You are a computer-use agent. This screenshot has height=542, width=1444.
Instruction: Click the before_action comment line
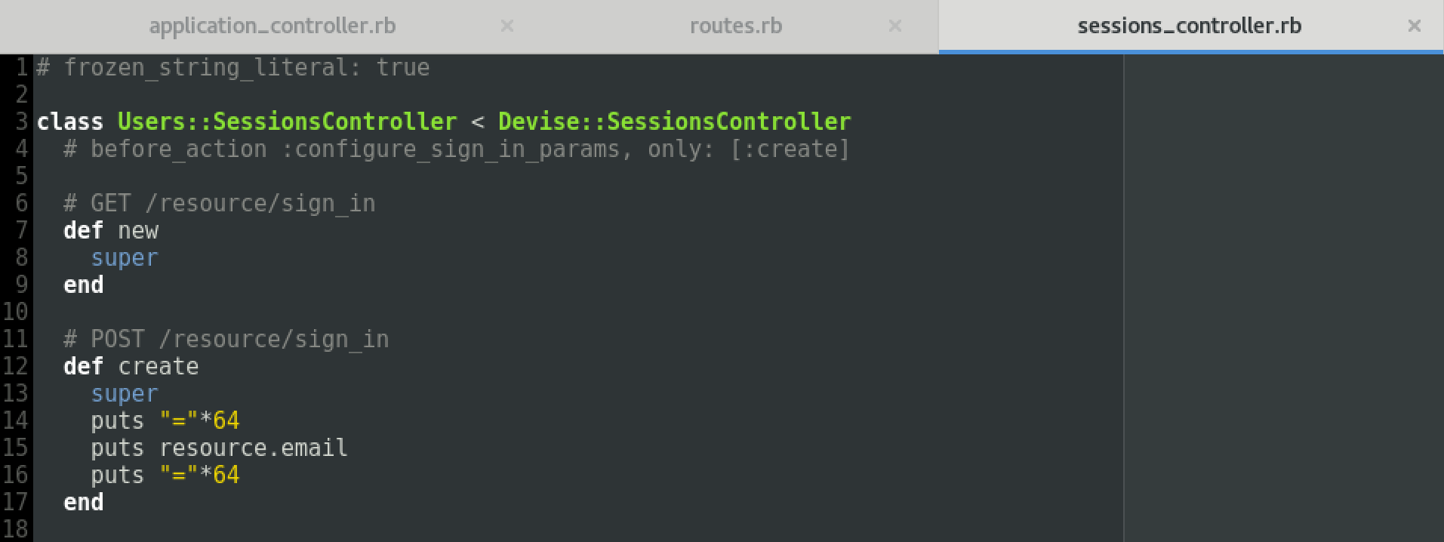pyautogui.click(x=457, y=149)
